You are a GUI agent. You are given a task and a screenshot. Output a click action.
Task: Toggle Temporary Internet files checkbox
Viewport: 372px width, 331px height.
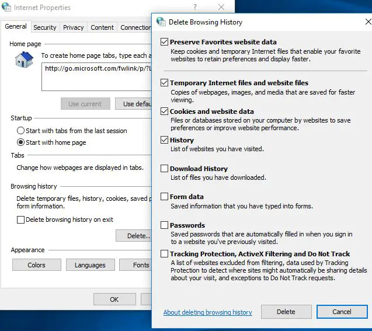coord(164,83)
